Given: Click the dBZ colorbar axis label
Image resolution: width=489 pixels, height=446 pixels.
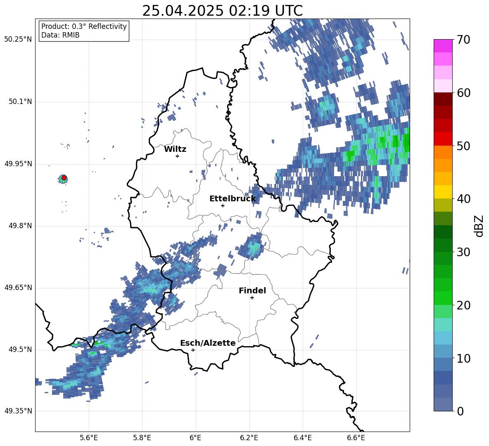Looking at the screenshot, I should click(x=480, y=226).
